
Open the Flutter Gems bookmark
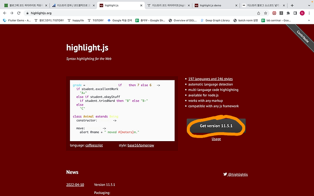(17, 20)
